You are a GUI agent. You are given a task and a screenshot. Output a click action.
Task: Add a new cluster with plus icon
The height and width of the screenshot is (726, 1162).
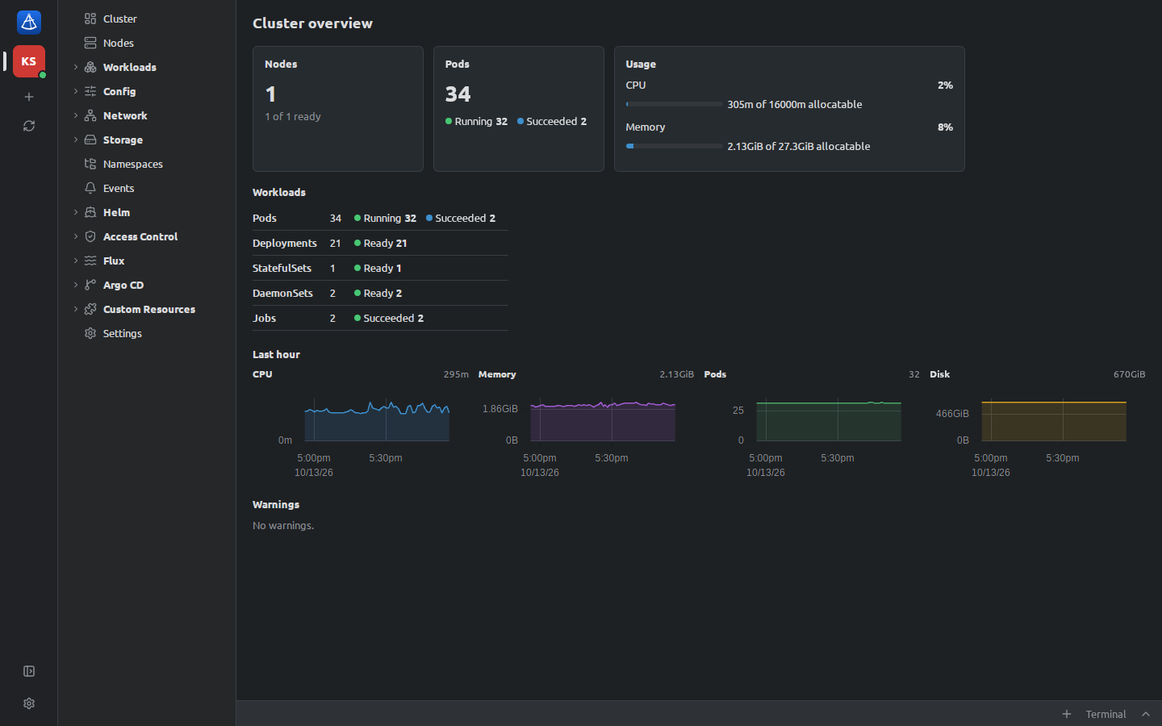[x=29, y=97]
